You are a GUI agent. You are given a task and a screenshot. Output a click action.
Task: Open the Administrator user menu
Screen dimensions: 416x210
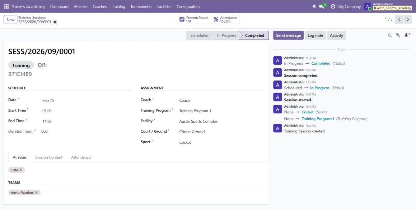[x=388, y=6]
